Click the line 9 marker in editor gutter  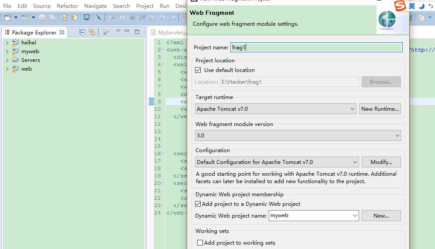(151, 102)
